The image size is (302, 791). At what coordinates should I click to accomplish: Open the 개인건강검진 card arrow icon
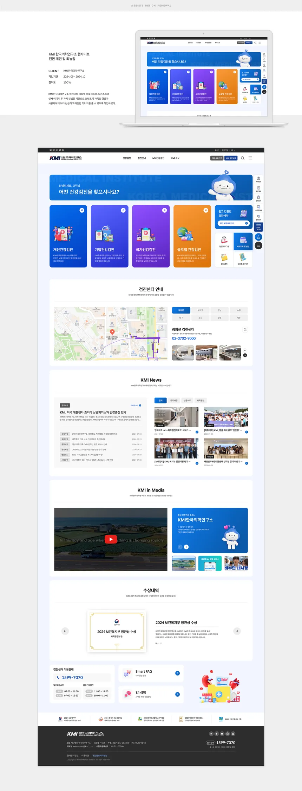pos(82,210)
